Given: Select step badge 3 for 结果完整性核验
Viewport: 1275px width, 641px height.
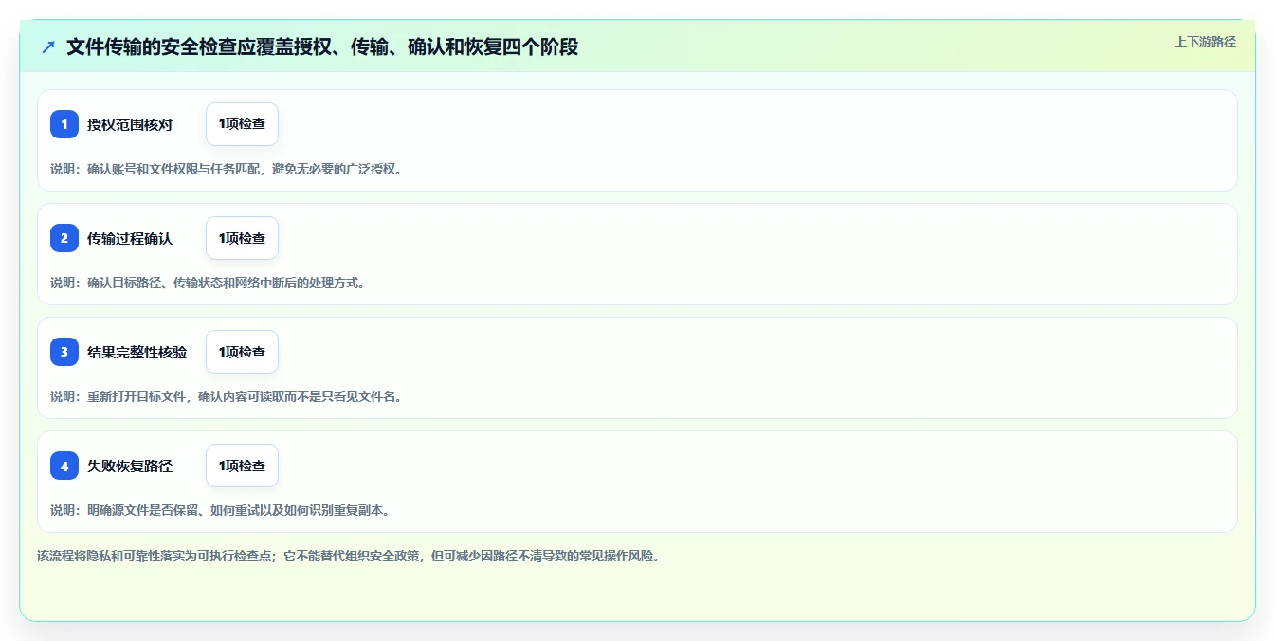Looking at the screenshot, I should (64, 352).
